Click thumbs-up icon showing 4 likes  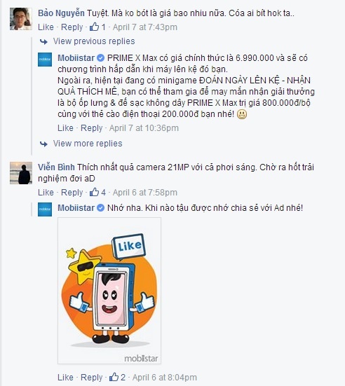(x=94, y=192)
